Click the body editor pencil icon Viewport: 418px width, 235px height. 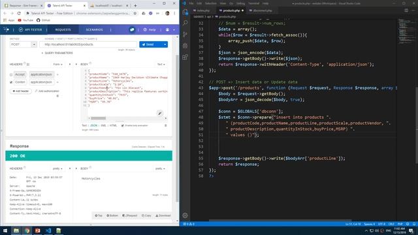point(159,113)
